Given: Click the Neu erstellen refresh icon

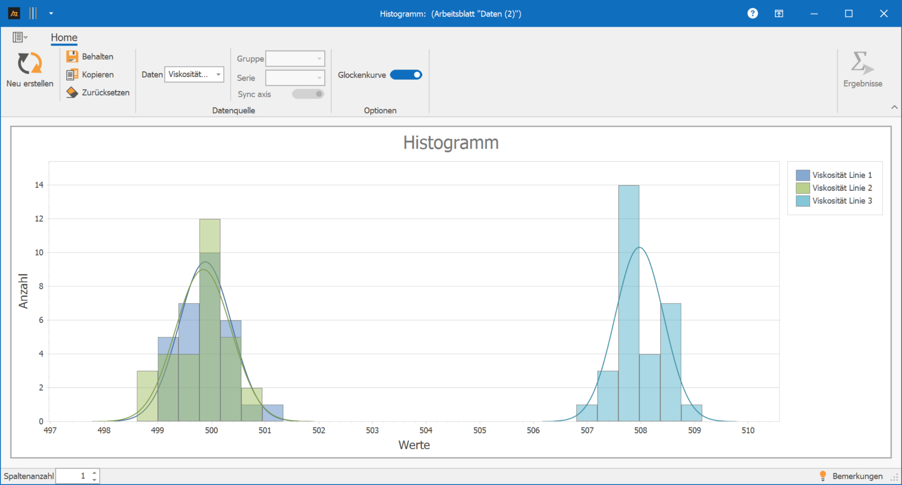Looking at the screenshot, I should click(x=30, y=63).
